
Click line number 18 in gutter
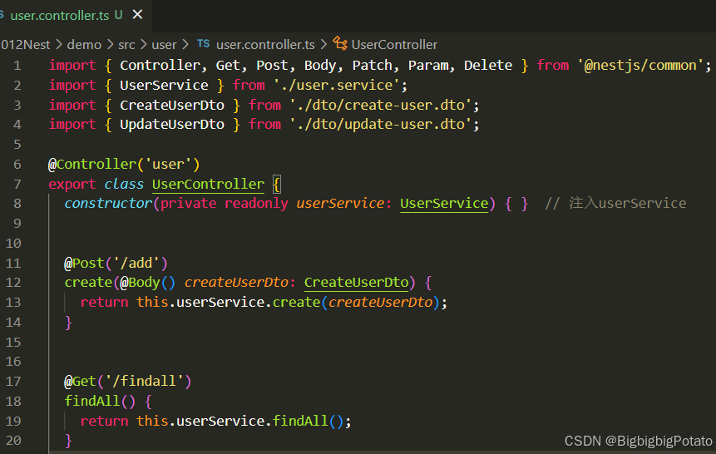13,401
